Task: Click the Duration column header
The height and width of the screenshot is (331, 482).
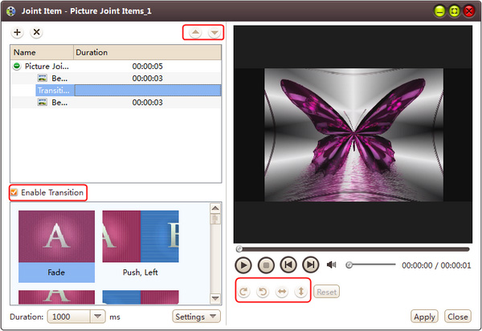Action: pos(147,52)
